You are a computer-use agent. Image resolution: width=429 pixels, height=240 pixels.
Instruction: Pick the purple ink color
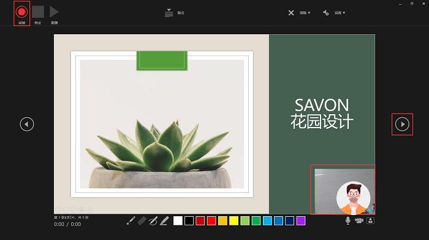pyautogui.click(x=301, y=220)
